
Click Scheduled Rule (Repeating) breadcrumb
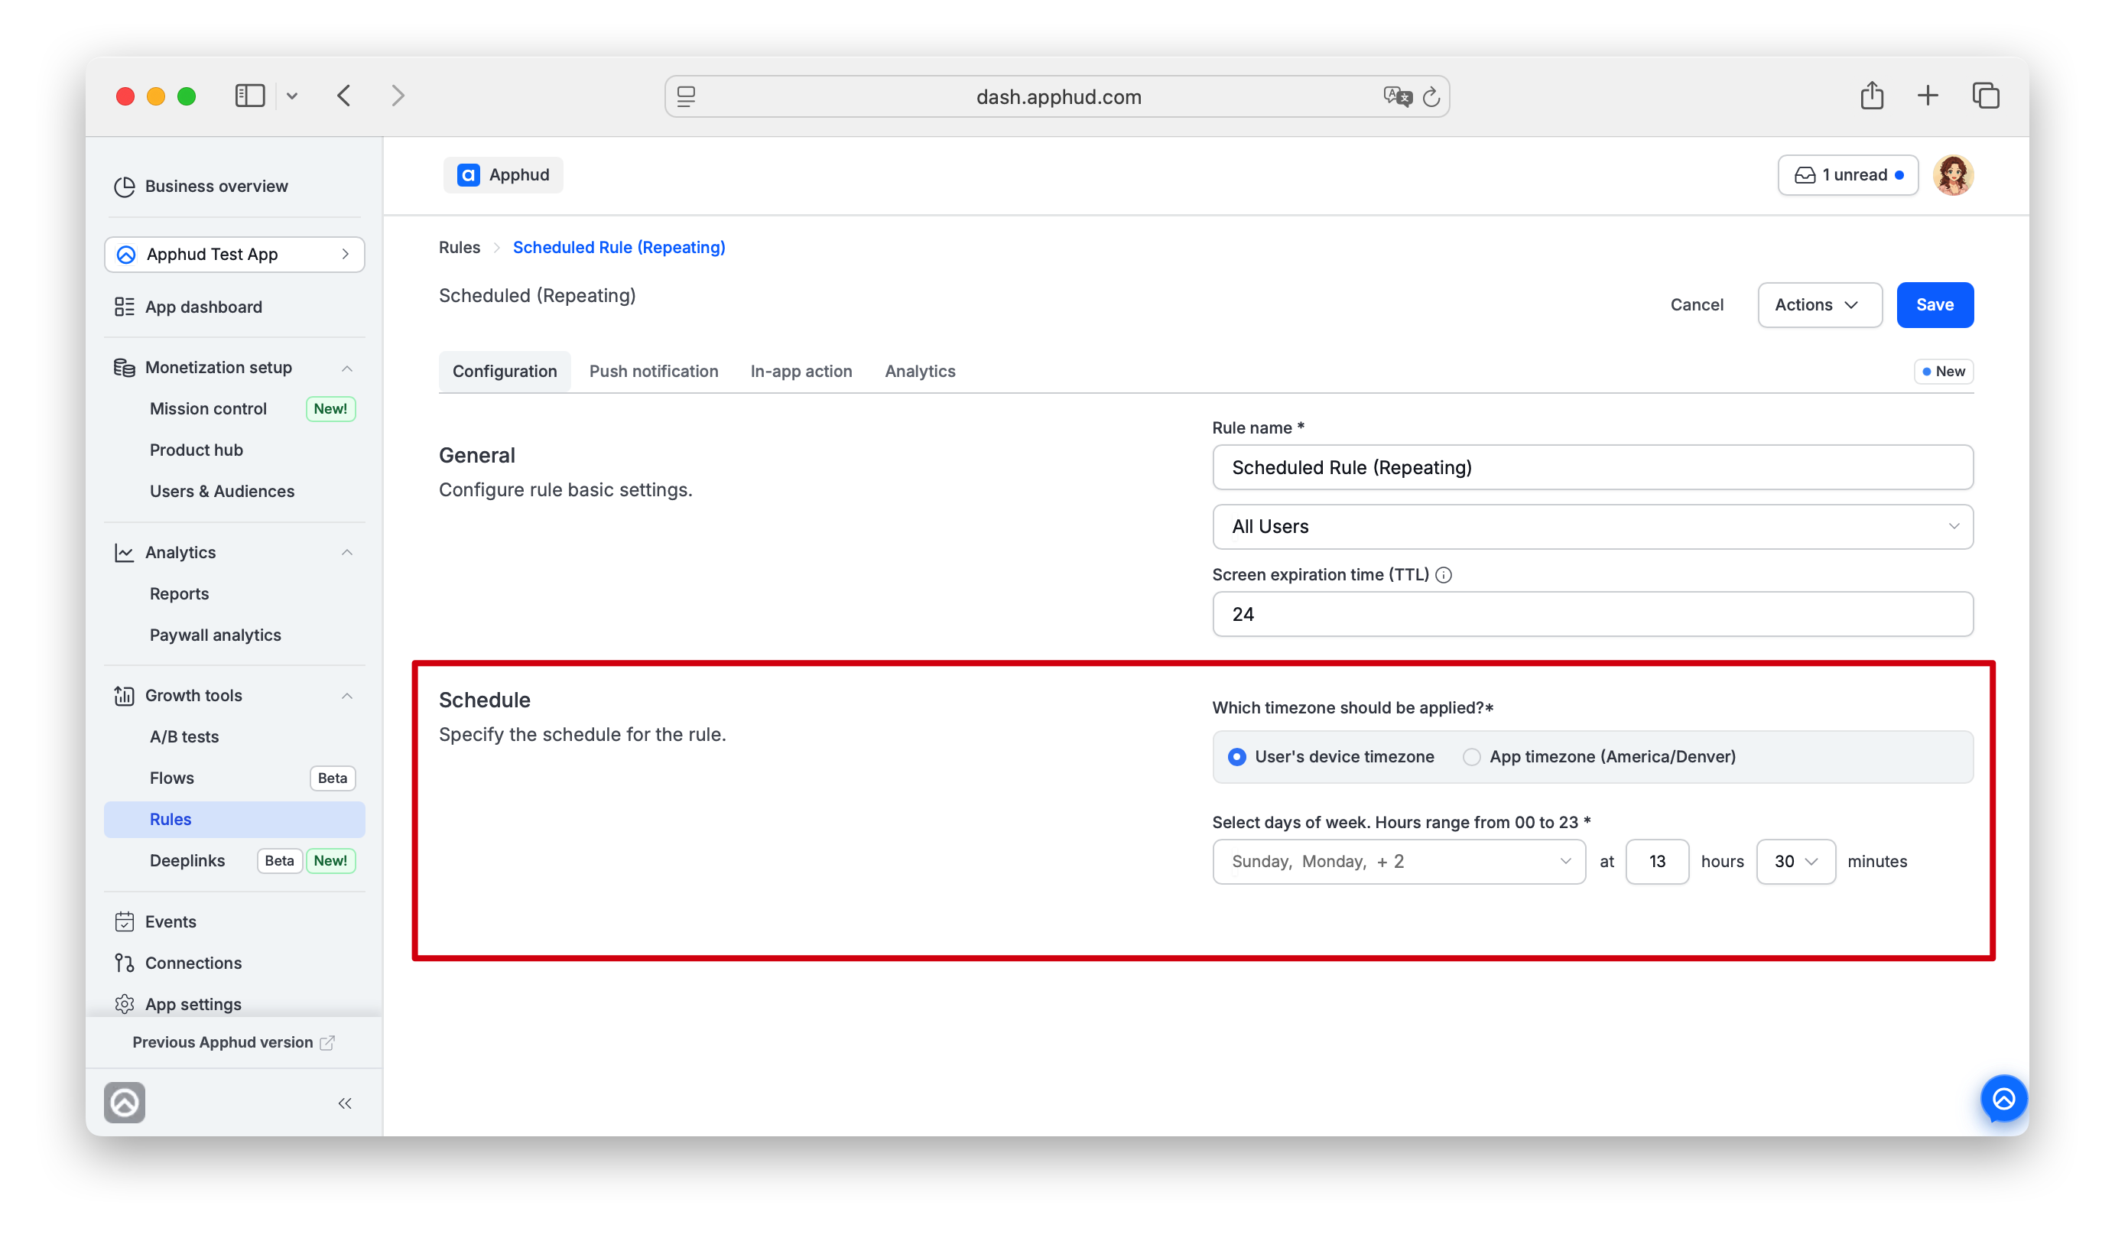(x=619, y=246)
